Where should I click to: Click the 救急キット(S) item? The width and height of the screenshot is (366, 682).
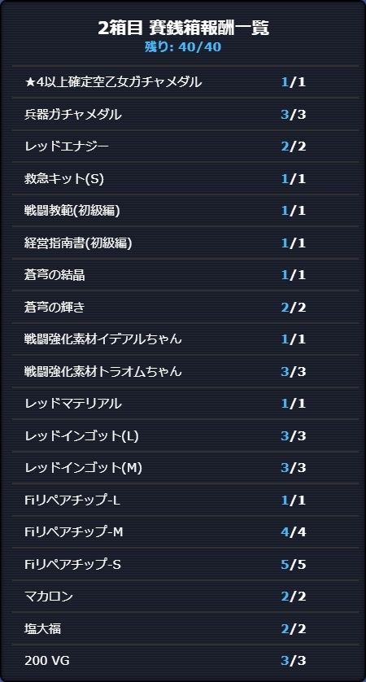[185, 178]
